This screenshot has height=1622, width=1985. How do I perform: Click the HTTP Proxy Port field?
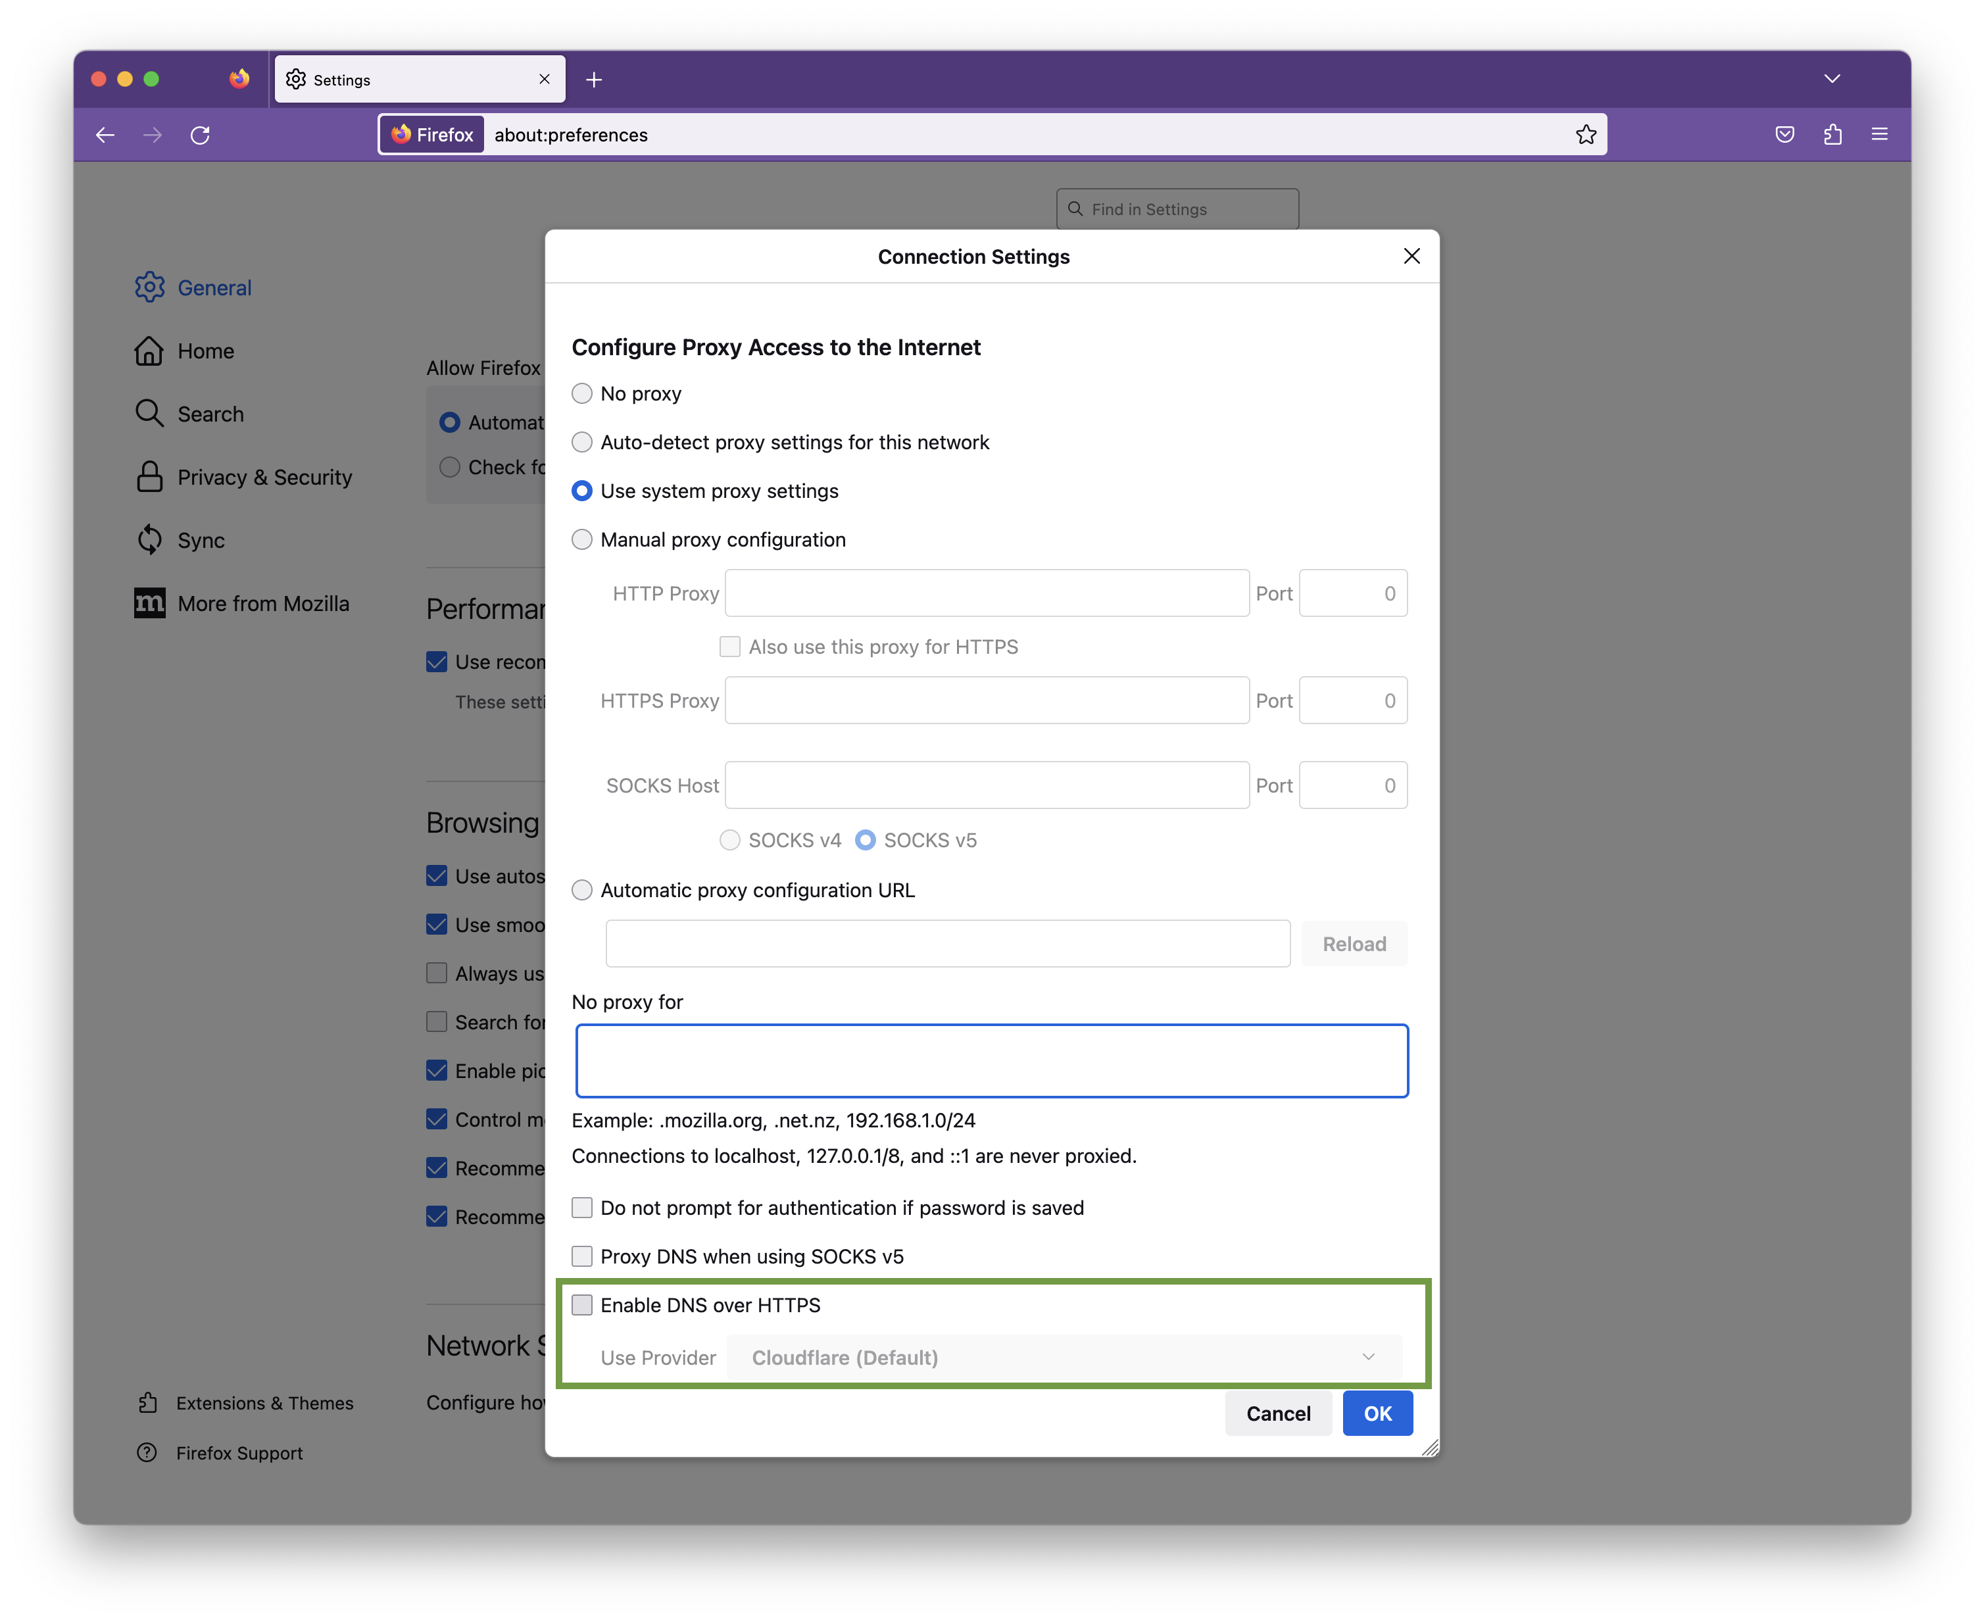point(1353,593)
